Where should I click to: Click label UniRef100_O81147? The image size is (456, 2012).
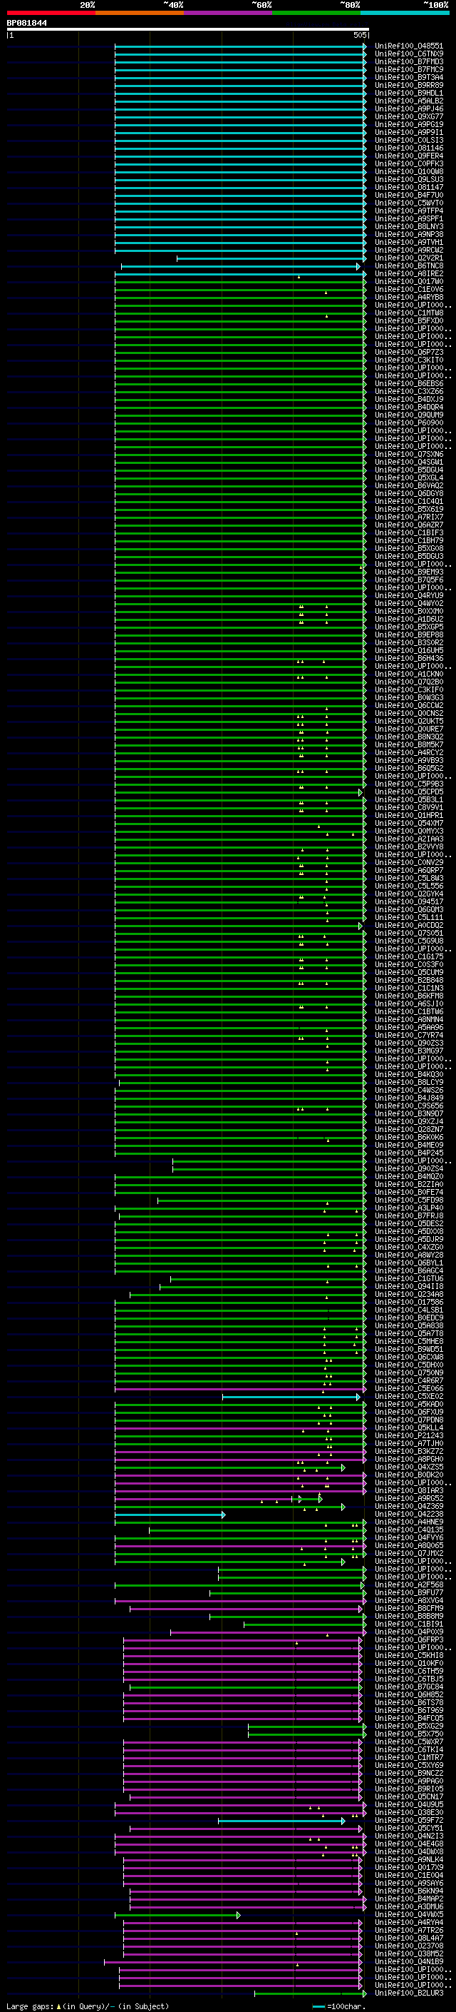(408, 188)
